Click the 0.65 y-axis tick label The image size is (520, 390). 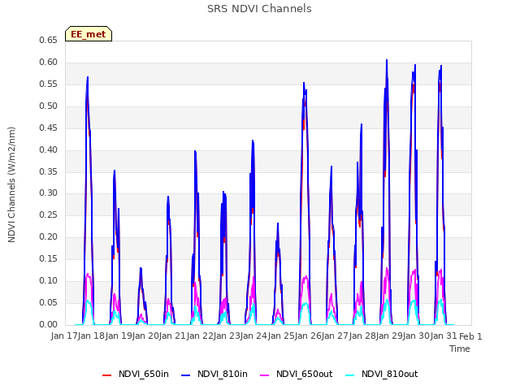[49, 40]
